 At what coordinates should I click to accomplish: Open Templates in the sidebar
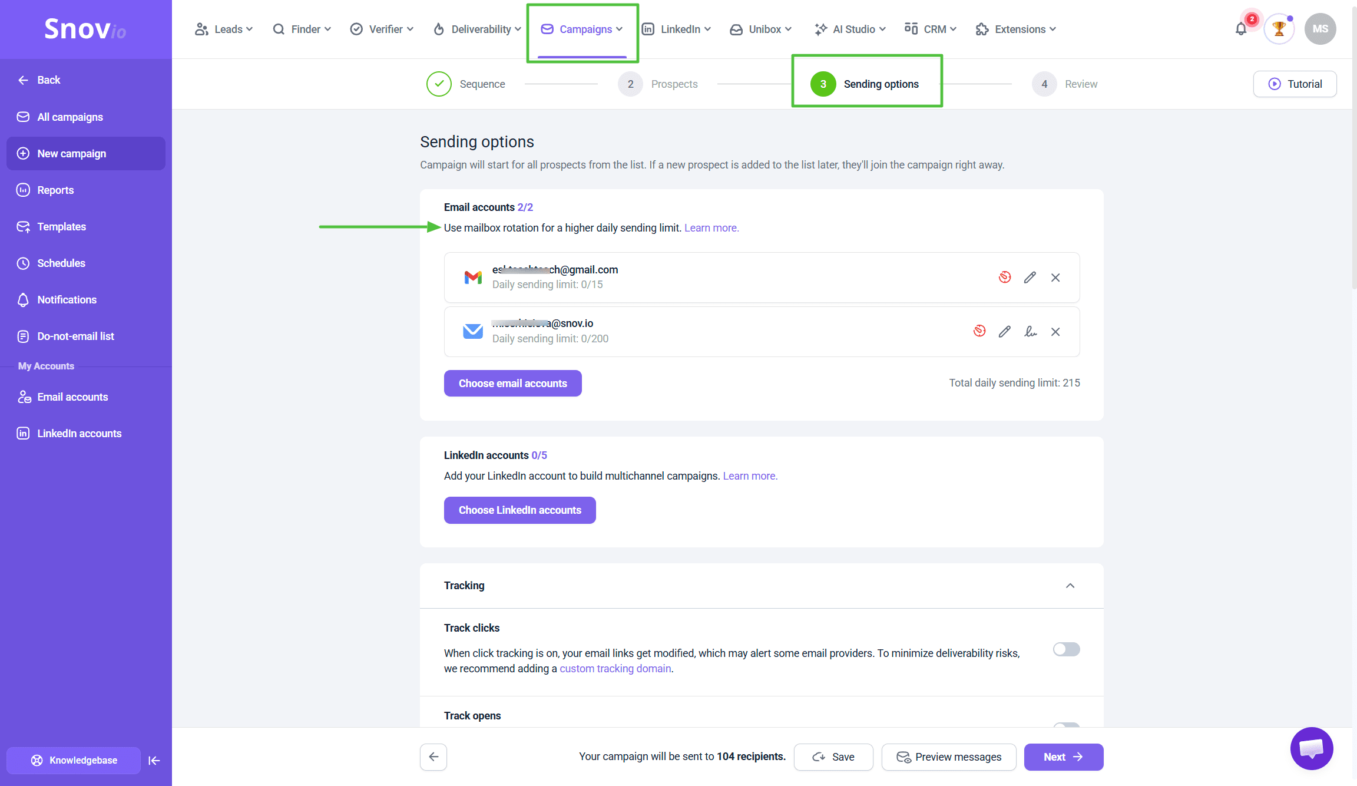(61, 227)
